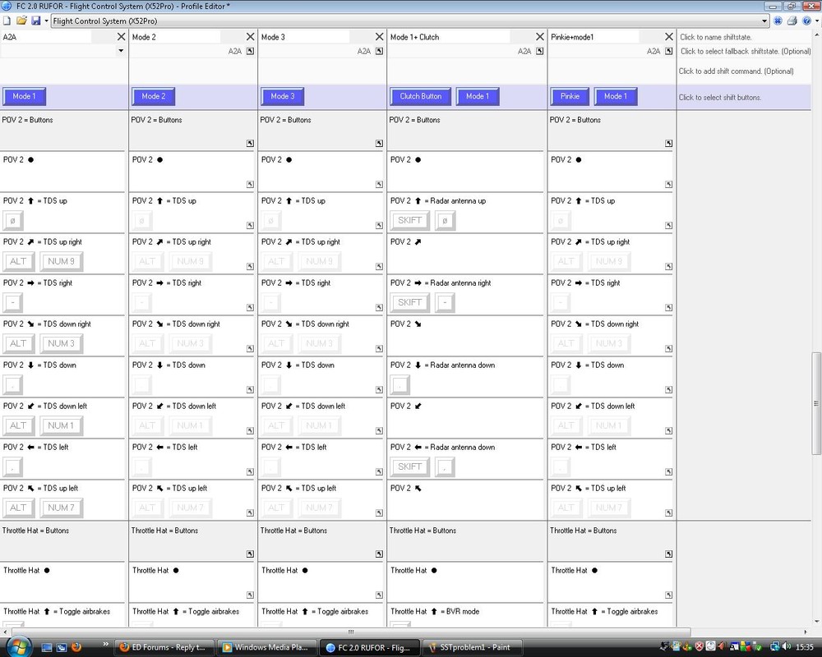Click link icon on Pinkie+mode1 TDS right cell

(x=668, y=308)
